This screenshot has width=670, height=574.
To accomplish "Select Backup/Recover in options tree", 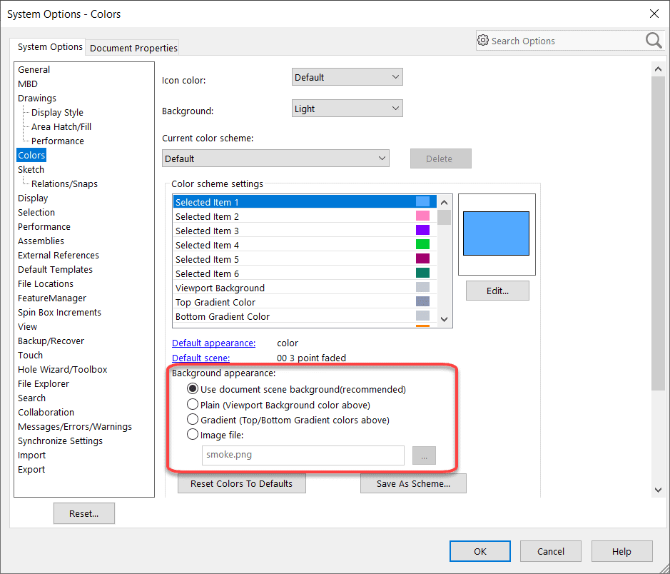I will pyautogui.click(x=51, y=341).
